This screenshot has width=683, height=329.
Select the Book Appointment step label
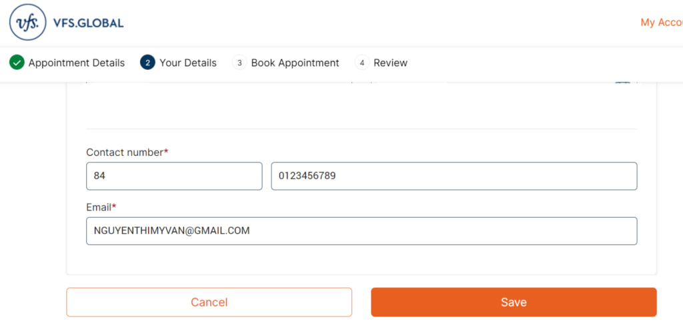pyautogui.click(x=295, y=63)
